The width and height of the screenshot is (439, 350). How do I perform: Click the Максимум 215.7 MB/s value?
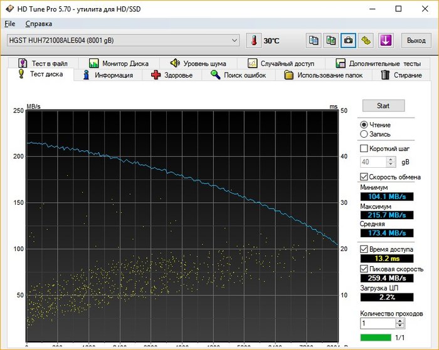point(387,215)
